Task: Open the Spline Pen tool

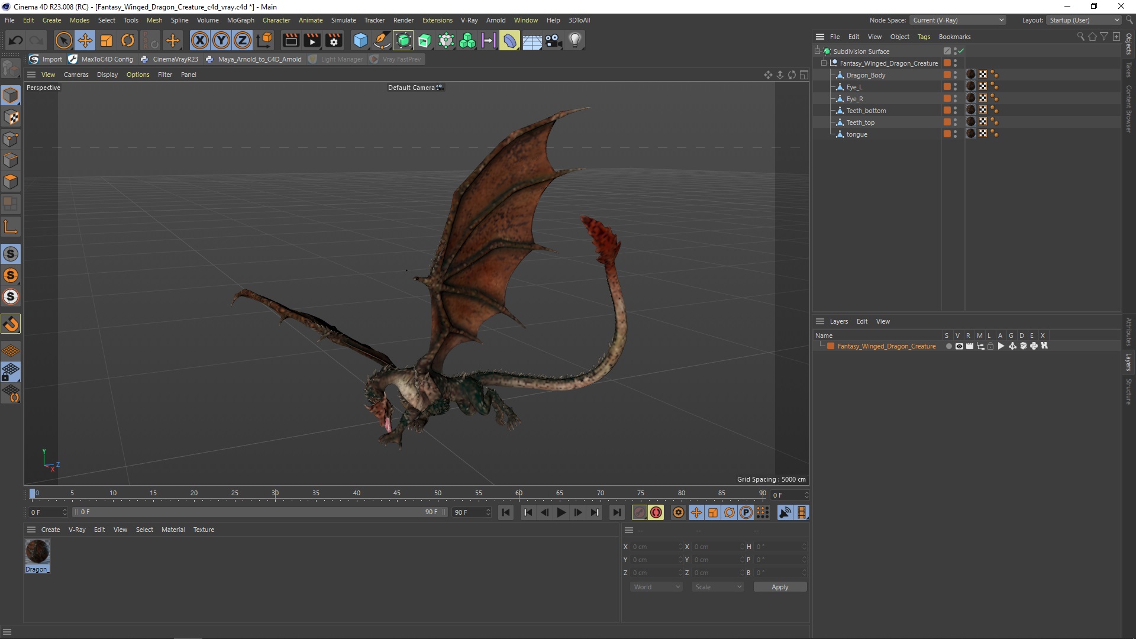Action: coord(382,40)
